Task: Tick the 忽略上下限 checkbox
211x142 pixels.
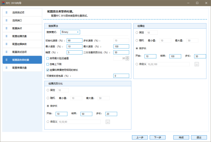Action: (x=48, y=64)
